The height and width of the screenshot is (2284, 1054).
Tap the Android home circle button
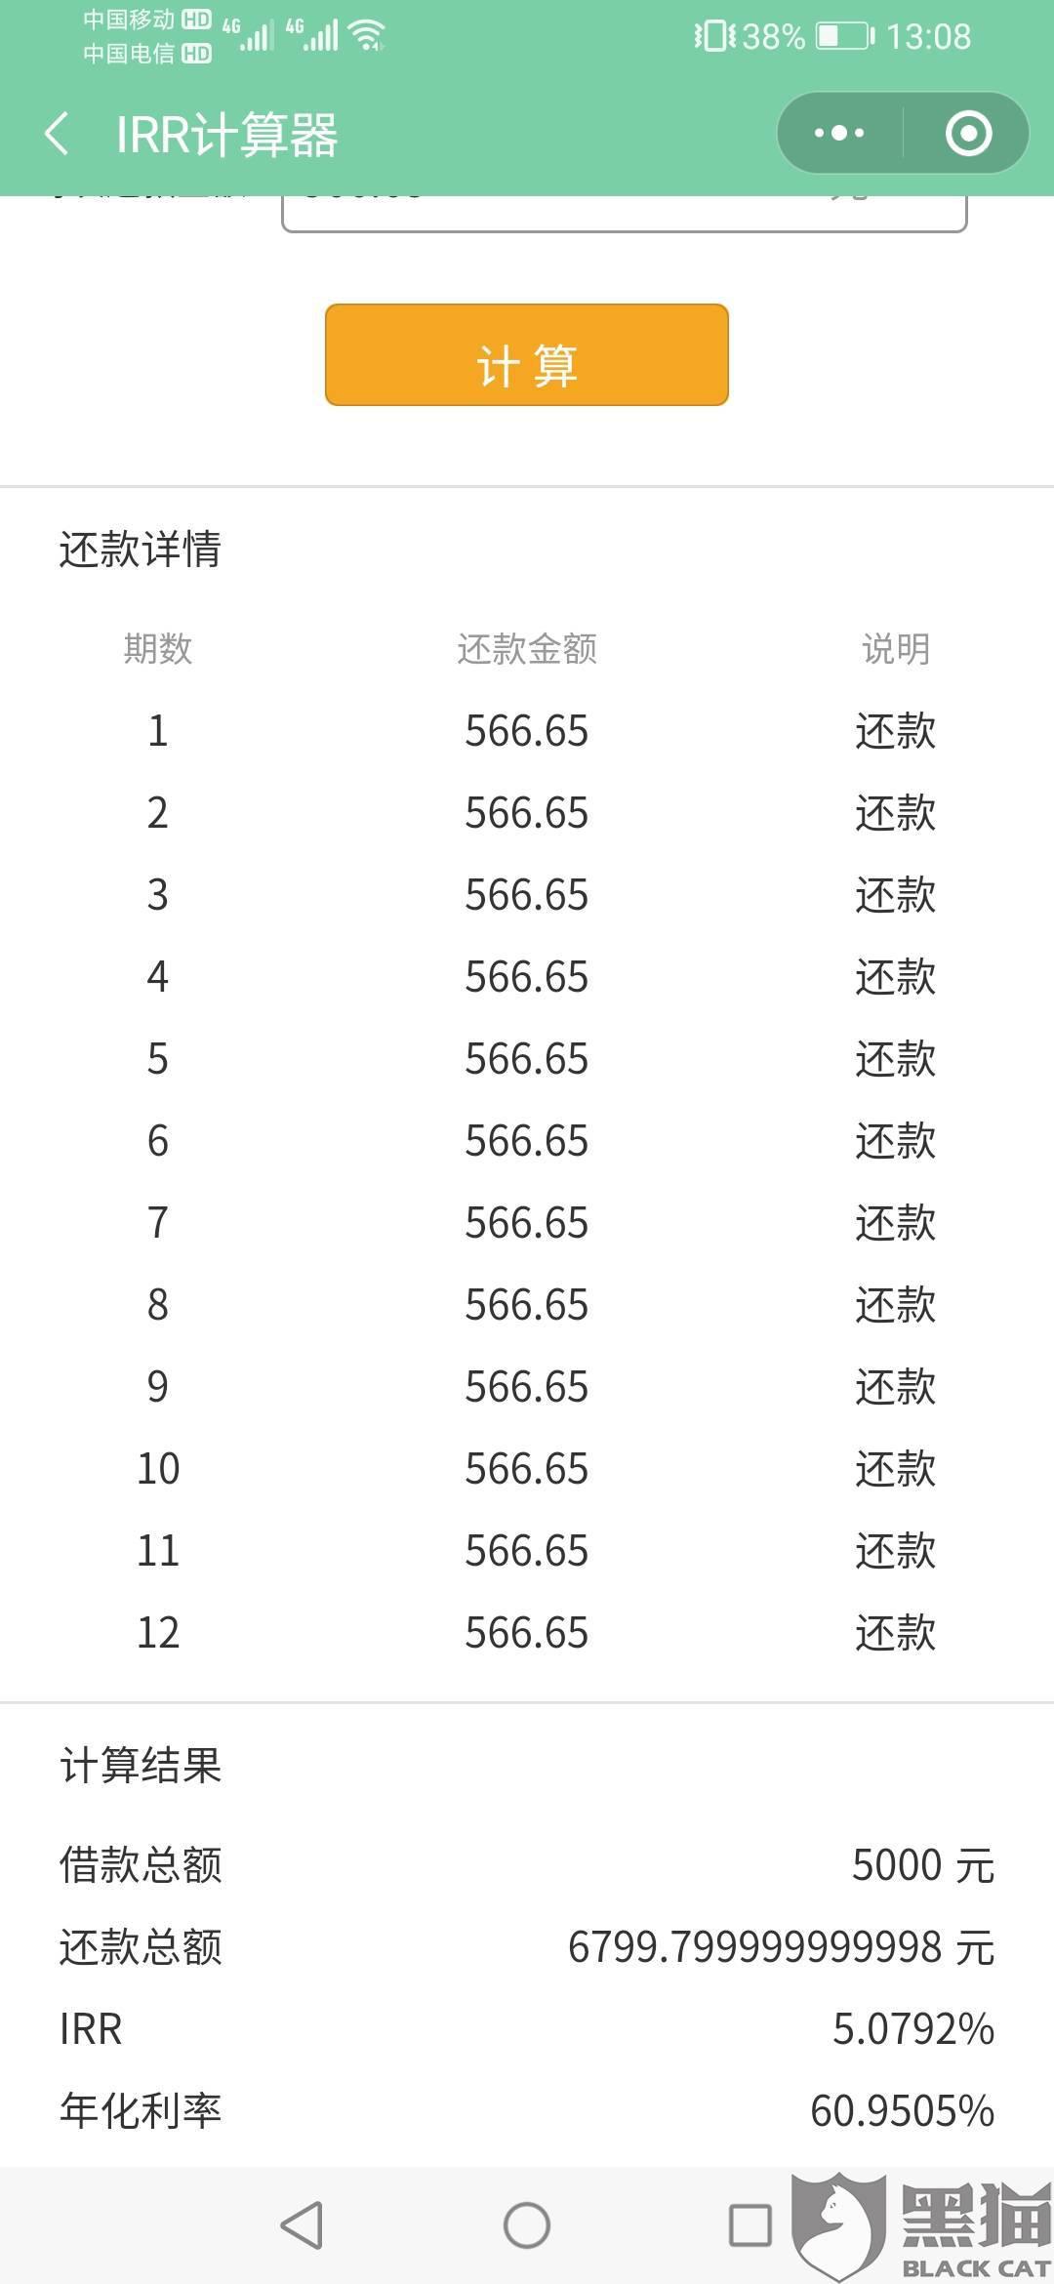tap(527, 2225)
